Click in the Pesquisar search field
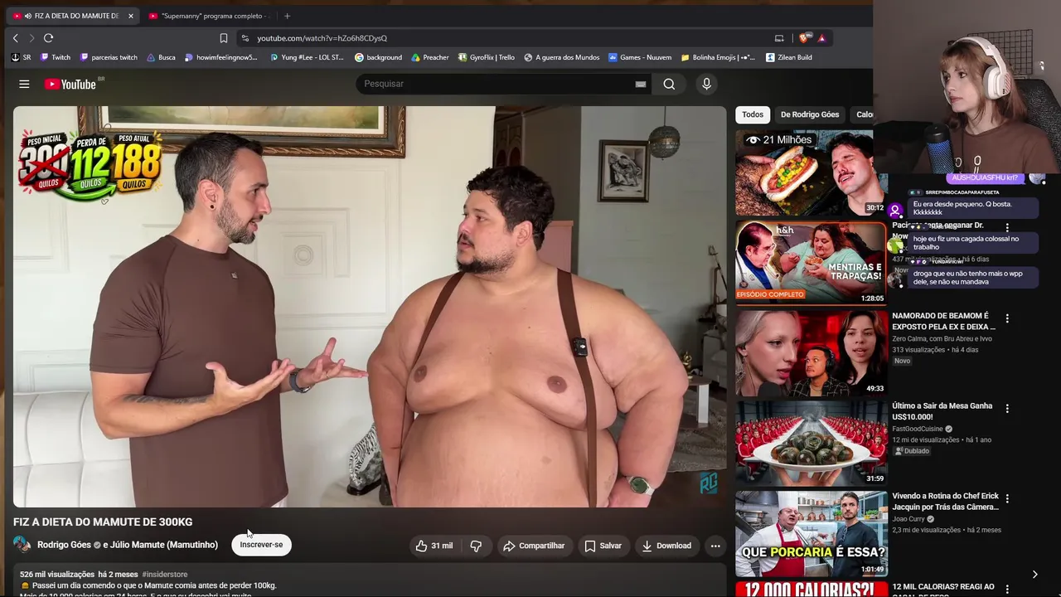This screenshot has width=1061, height=597. coord(495,84)
